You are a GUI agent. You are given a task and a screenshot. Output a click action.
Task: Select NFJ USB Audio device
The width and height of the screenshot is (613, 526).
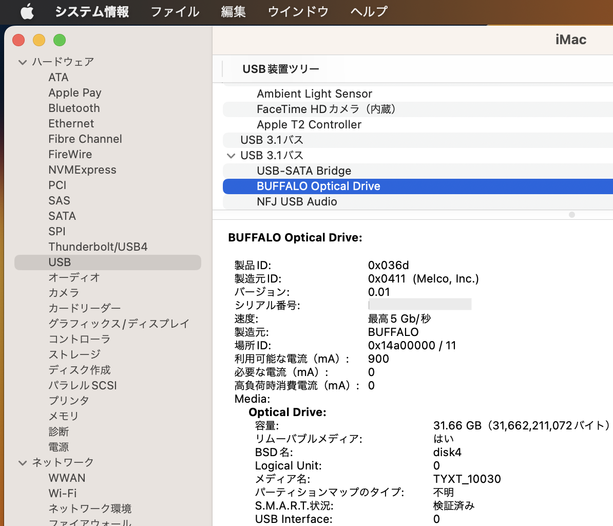[x=297, y=202]
